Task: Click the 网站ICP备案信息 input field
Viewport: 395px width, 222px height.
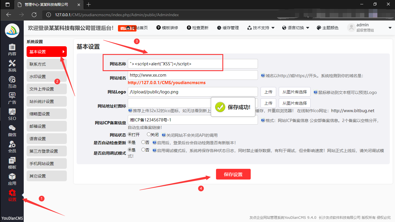Action: [x=193, y=120]
